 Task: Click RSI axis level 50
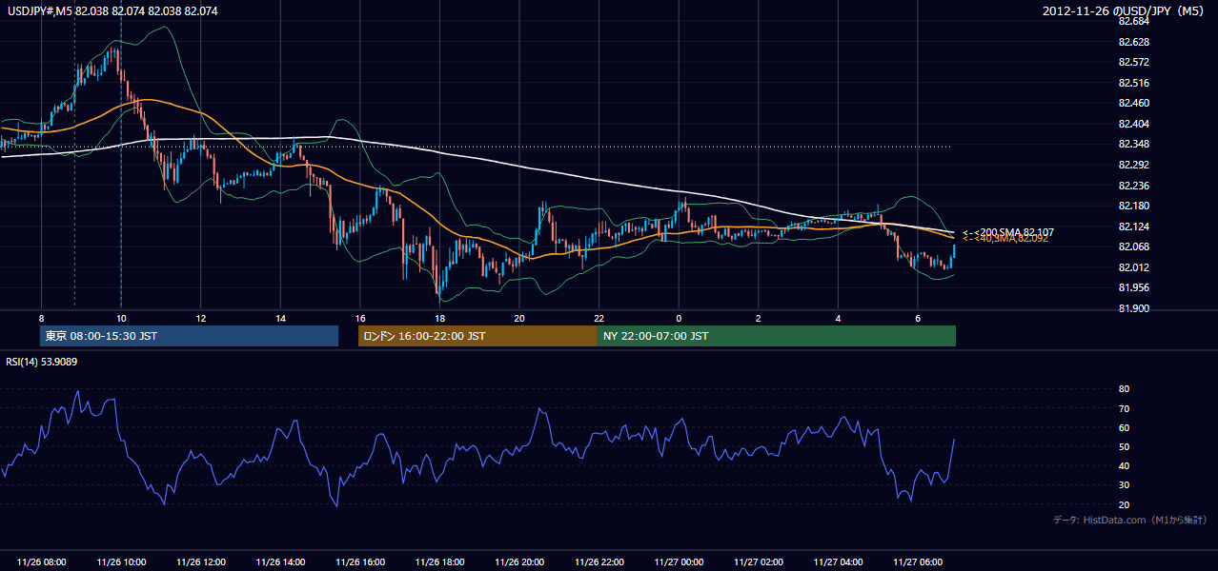[x=1125, y=446]
